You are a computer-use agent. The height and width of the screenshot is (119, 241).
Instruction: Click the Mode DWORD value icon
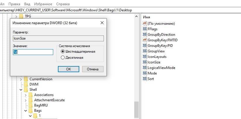[x=145, y=73]
